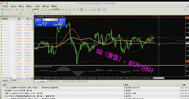
Task: Show the Market Watch panel
Action: point(13,10)
